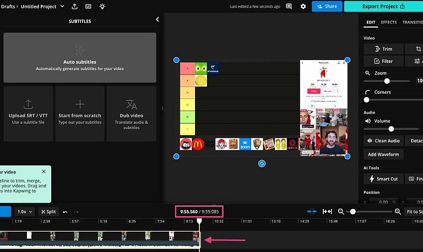This screenshot has height=252, width=423.
Task: Open the Filter button
Action: (x=383, y=61)
